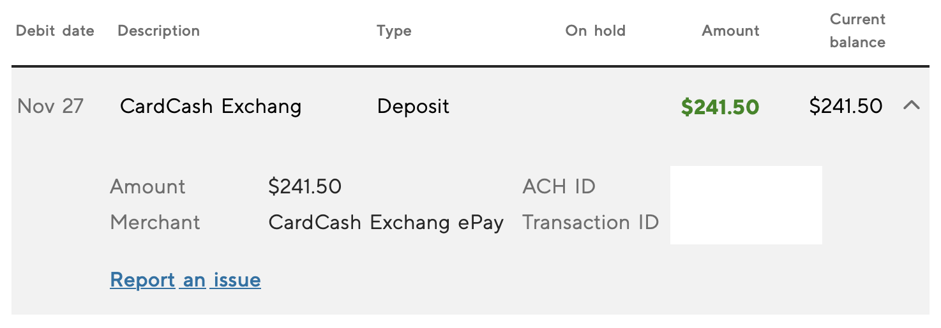The image size is (941, 328).
Task: Select the green $241.50 amount
Action: 720,107
